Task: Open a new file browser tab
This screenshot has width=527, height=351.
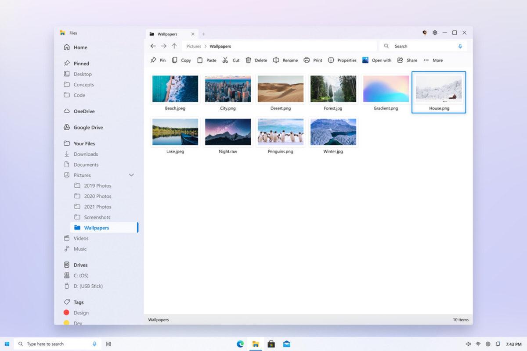Action: pos(203,33)
